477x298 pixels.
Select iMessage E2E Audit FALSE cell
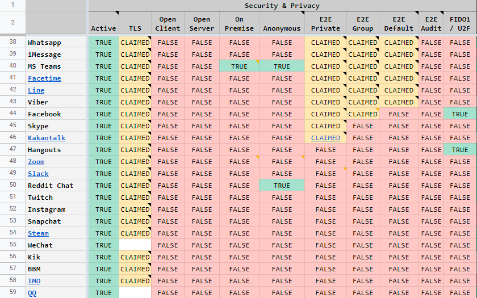(x=431, y=54)
